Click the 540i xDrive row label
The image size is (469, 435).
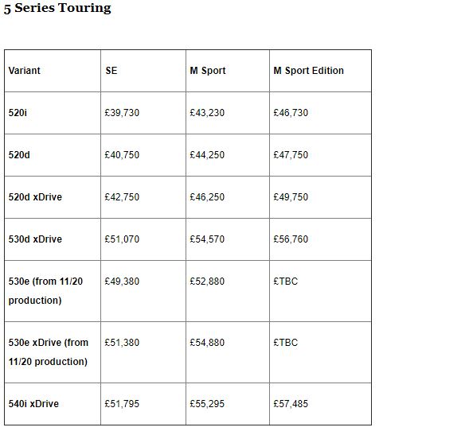[33, 404]
